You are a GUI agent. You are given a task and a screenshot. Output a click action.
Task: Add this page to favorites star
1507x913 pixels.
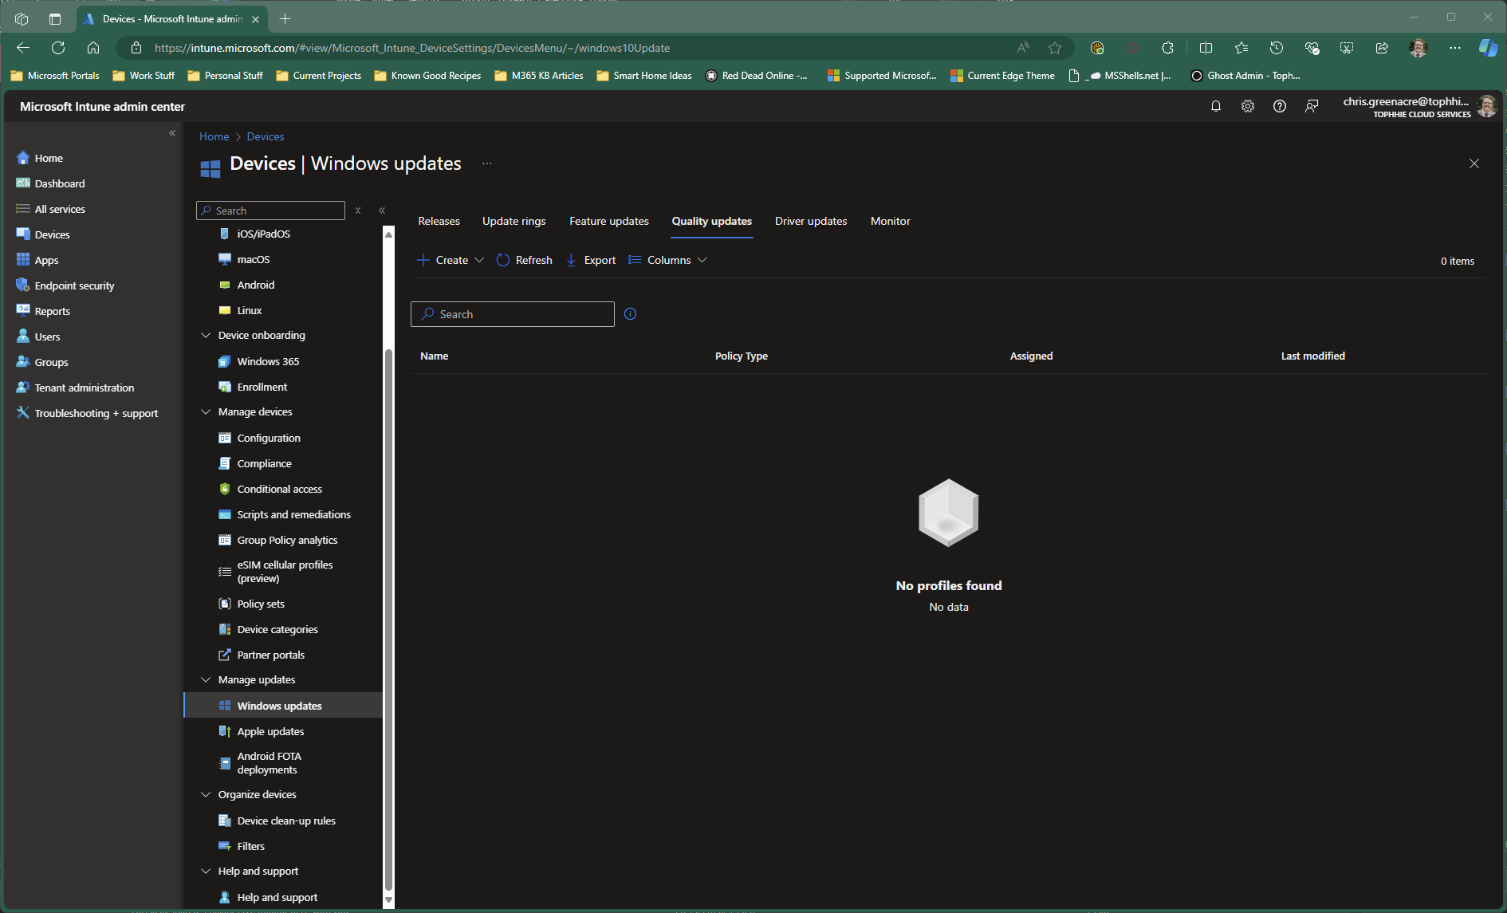click(x=1055, y=48)
